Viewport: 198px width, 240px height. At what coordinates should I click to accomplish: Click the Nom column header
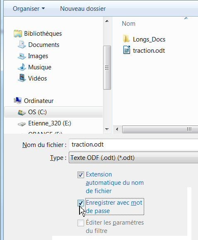coord(128,24)
